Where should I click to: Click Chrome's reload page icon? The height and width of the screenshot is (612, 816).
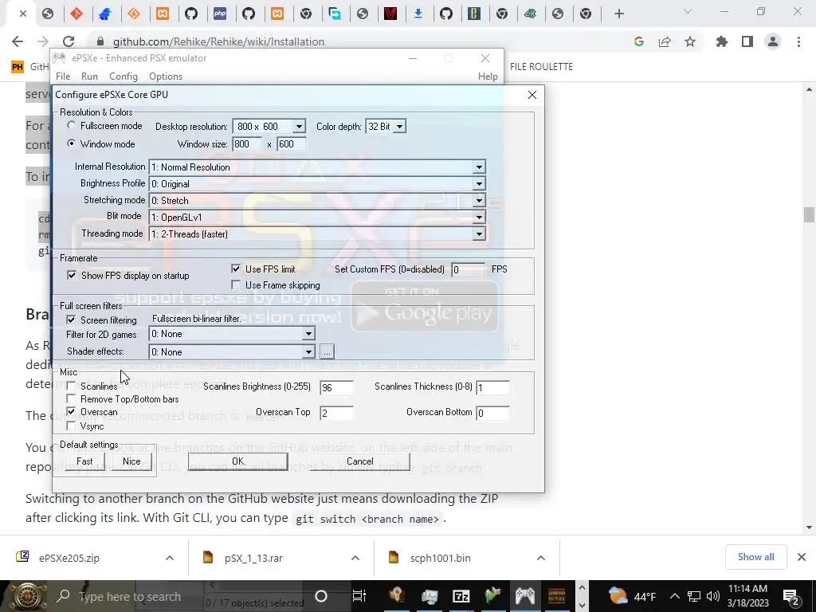click(x=69, y=41)
